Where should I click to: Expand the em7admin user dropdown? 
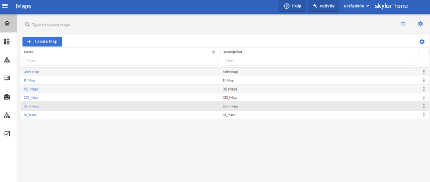356,6
